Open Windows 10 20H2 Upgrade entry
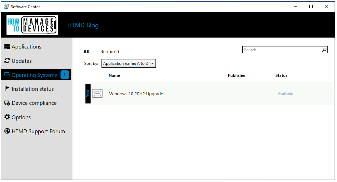Viewport: 337px width, 182px height. [x=209, y=94]
